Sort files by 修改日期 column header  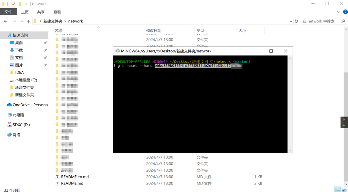(x=154, y=31)
